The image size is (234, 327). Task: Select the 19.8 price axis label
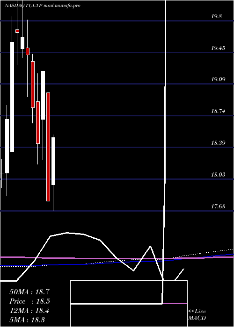(216, 16)
